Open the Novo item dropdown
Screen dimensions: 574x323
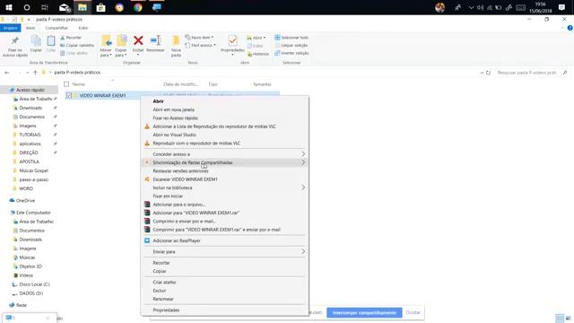[199, 38]
